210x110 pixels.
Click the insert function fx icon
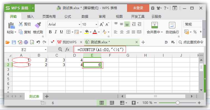[x=67, y=50]
